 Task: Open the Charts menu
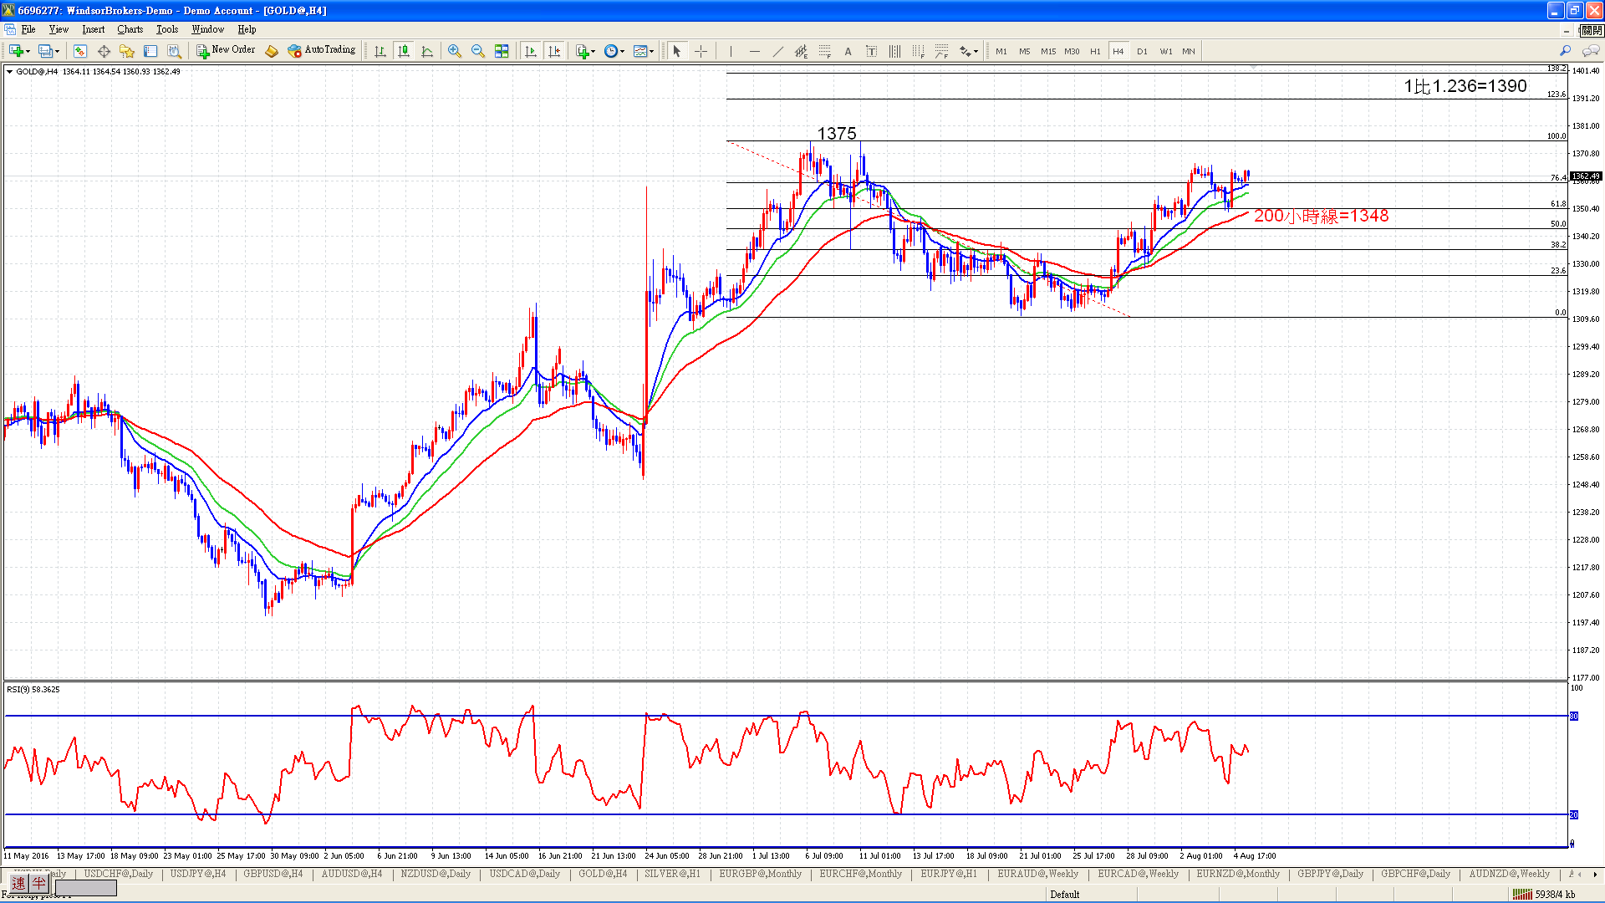[130, 29]
